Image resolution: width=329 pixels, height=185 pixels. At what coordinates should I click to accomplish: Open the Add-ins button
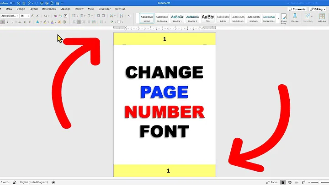point(322,18)
